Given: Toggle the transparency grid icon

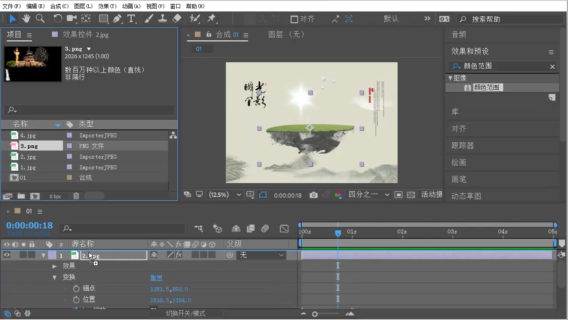Looking at the screenshot, I should pos(411,195).
